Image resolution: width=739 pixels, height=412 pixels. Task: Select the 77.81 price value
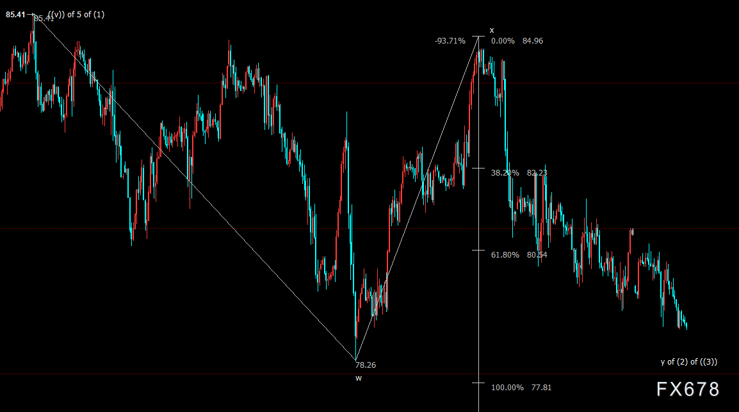(x=541, y=388)
